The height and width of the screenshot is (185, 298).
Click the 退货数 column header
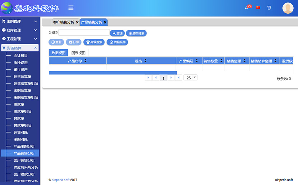click(x=287, y=61)
